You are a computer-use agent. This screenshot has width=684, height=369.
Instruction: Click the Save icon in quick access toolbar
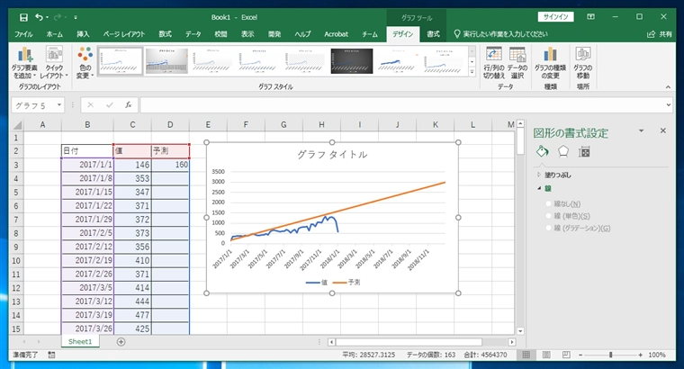pos(23,17)
